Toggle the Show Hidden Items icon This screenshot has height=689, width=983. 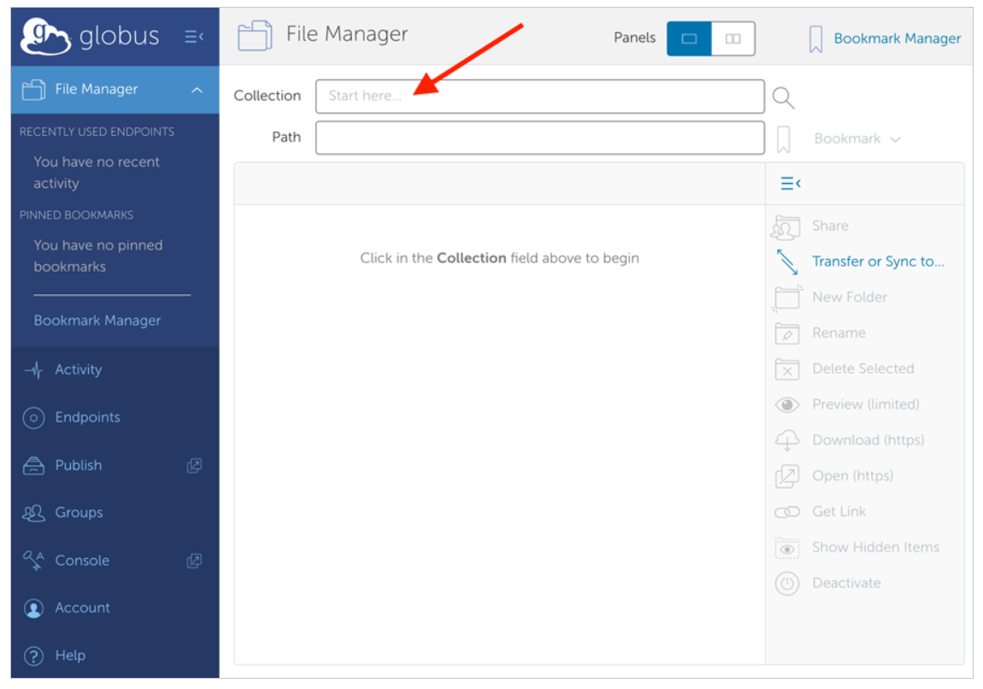point(786,548)
